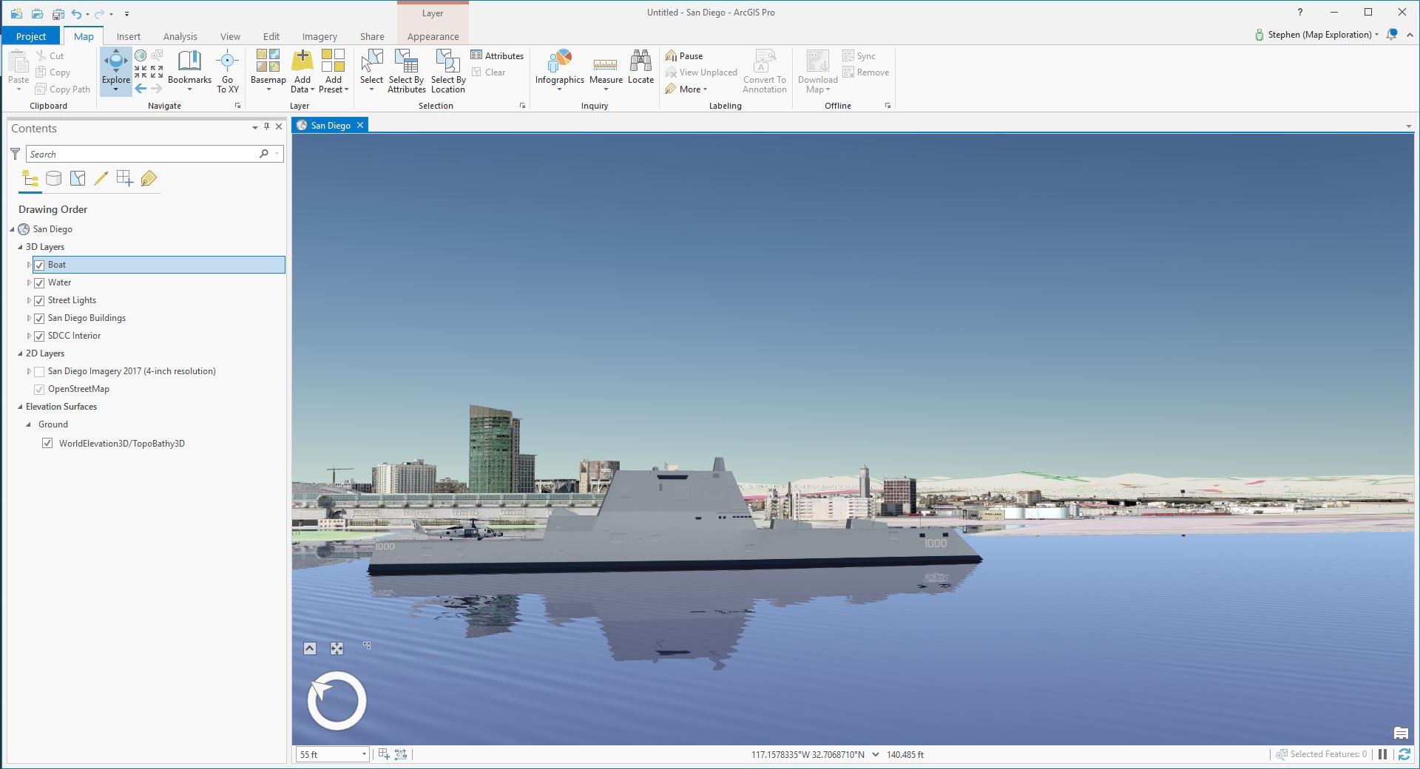List by Editing in Contents
This screenshot has height=769, width=1420.
coord(101,178)
